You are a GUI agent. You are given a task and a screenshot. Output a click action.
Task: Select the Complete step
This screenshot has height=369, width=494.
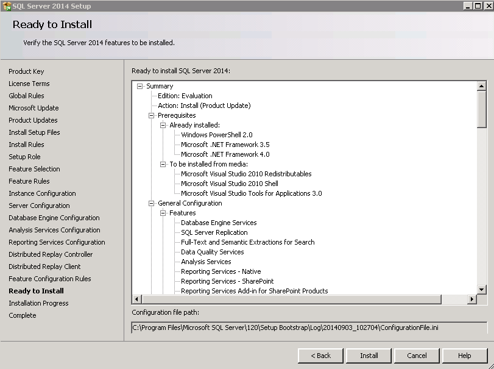tap(23, 315)
